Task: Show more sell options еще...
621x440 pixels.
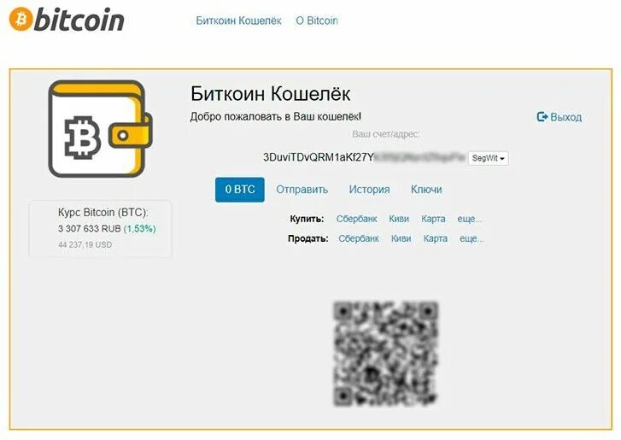Action: (x=472, y=239)
